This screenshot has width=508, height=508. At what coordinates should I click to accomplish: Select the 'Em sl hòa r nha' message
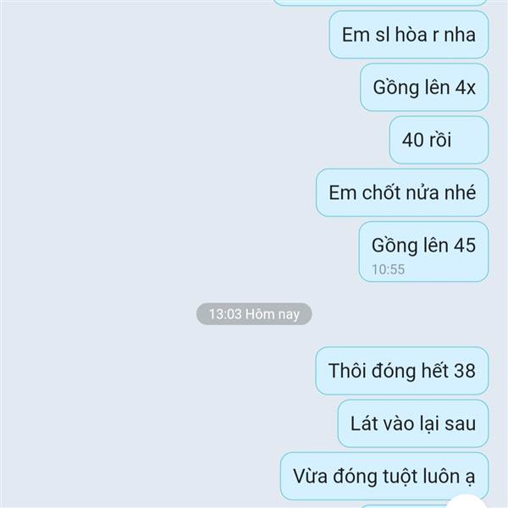point(409,35)
